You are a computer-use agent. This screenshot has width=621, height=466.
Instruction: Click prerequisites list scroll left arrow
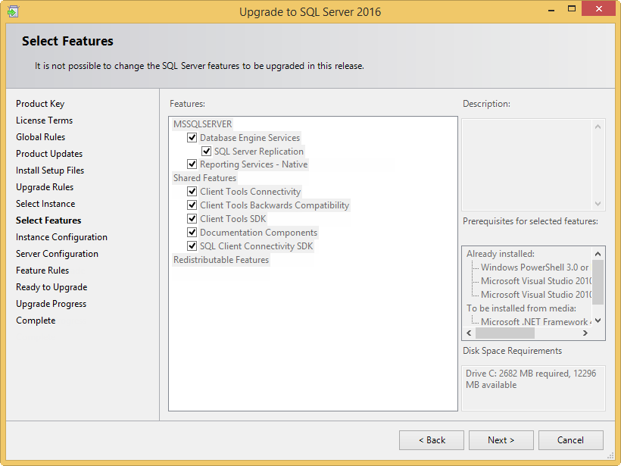pos(470,333)
